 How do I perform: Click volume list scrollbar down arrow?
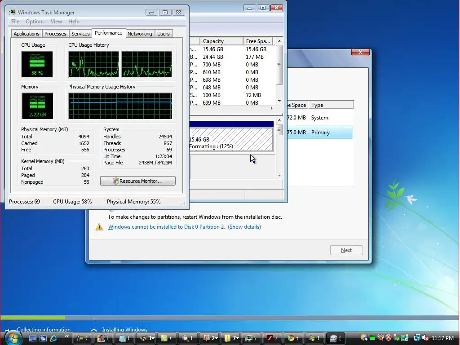tap(279, 101)
